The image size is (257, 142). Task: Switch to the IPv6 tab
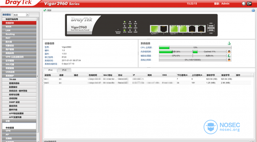tap(64, 70)
